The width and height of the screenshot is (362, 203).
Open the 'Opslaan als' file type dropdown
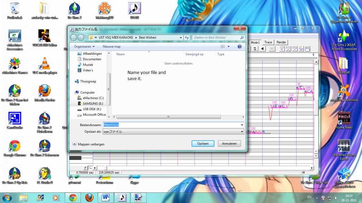(x=173, y=132)
